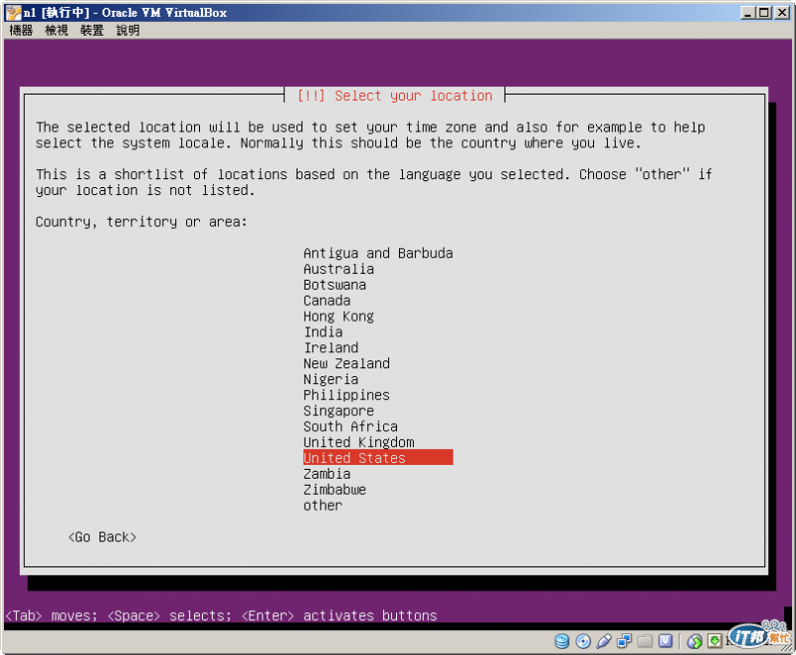Click the highlighted United States entry
Viewport: 796px width, 655px height.
click(x=378, y=458)
